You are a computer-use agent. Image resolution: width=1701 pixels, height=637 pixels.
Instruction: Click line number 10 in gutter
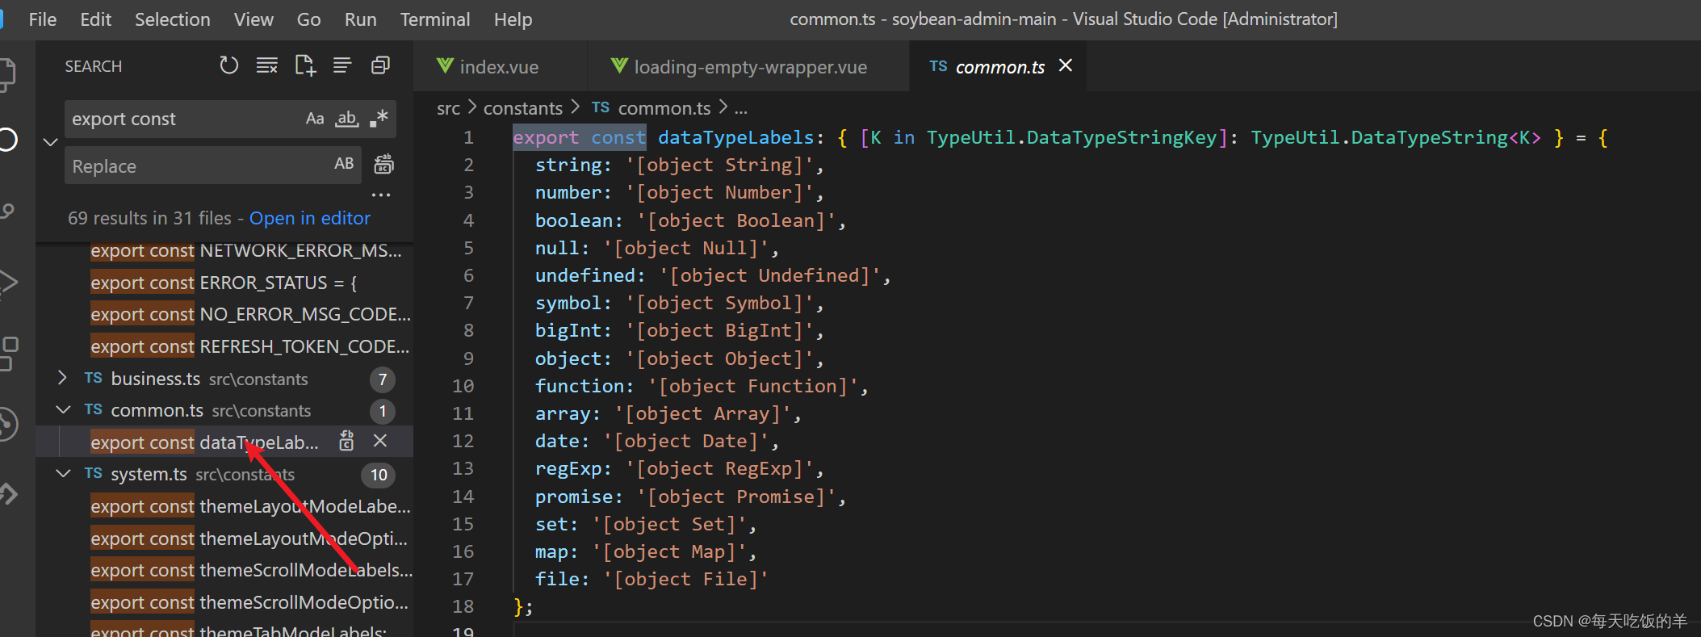(463, 386)
